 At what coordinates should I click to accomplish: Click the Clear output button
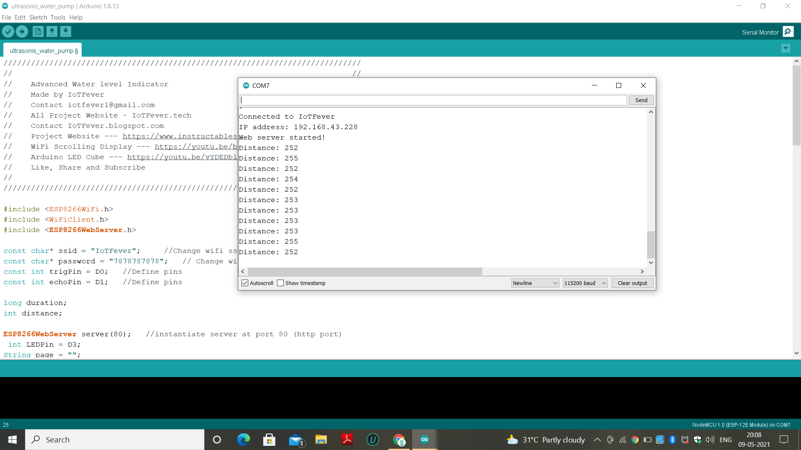click(632, 283)
